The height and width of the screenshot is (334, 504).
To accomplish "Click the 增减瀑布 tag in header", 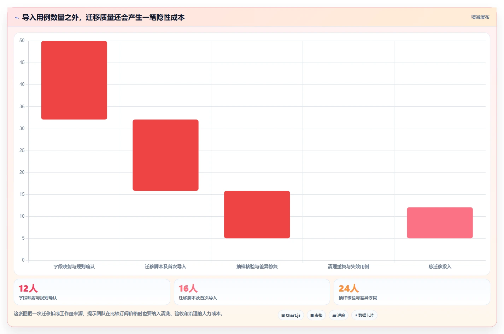I will (480, 17).
